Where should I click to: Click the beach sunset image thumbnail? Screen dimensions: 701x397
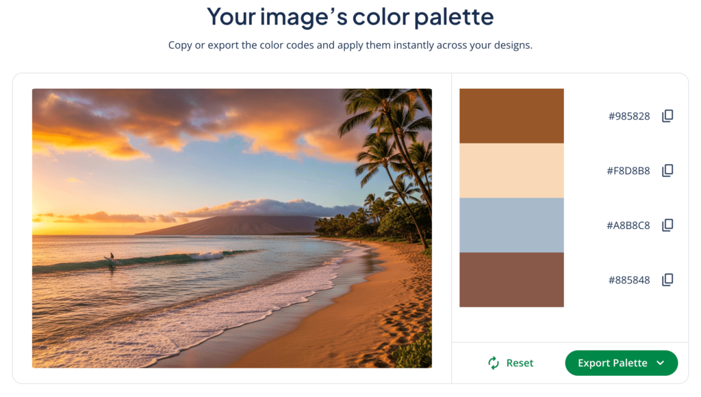click(x=232, y=228)
